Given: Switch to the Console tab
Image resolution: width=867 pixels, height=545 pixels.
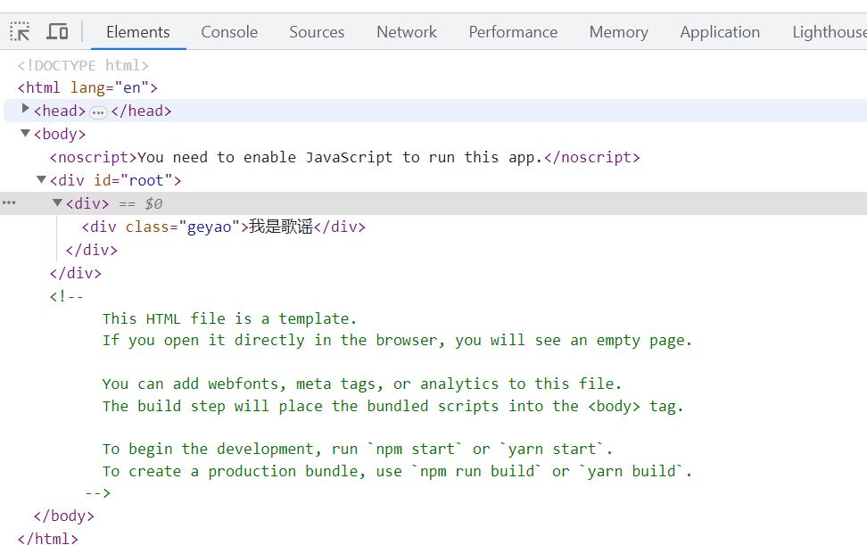Looking at the screenshot, I should [228, 31].
